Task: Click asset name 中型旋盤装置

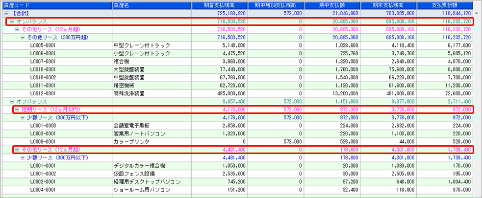Action: point(129,78)
